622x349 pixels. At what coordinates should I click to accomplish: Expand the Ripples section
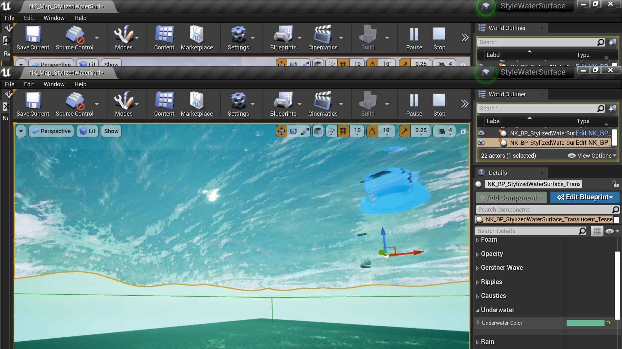[x=478, y=282]
